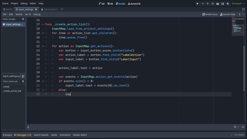
Task: Click the 4.0.stable version label
Action: [239, 135]
